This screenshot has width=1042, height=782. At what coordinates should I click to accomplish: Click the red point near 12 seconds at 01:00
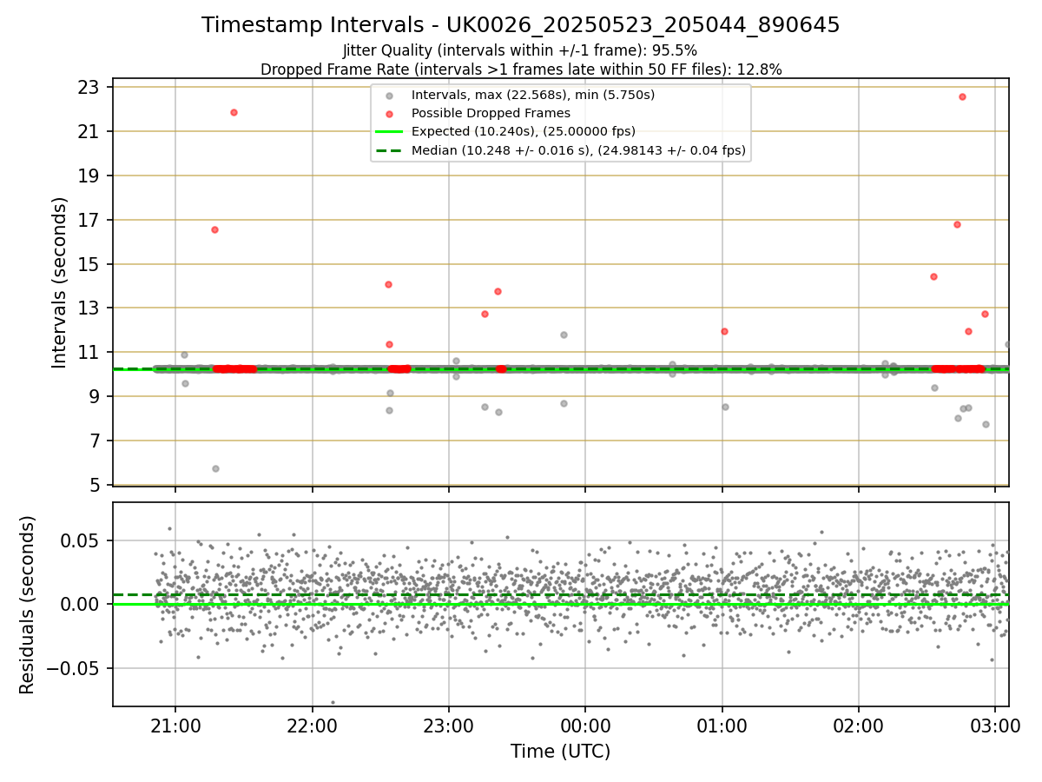724,331
